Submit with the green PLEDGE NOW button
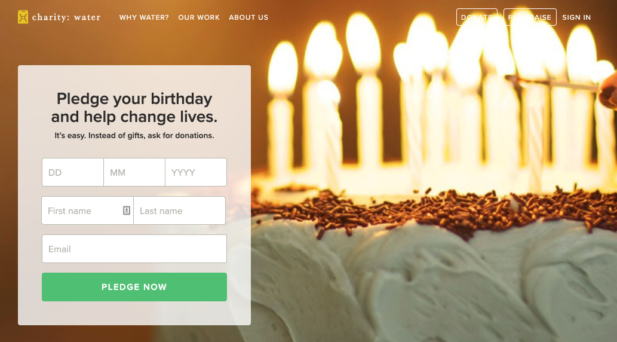This screenshot has height=342, width=617. coord(134,287)
